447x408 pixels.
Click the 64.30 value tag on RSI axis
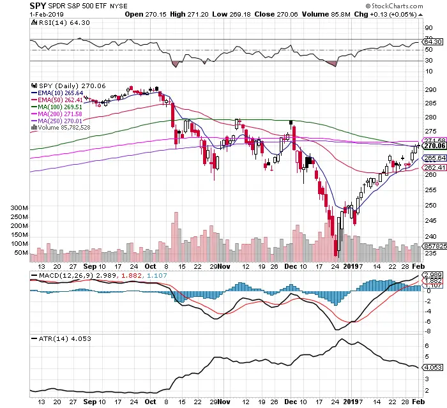[x=433, y=42]
